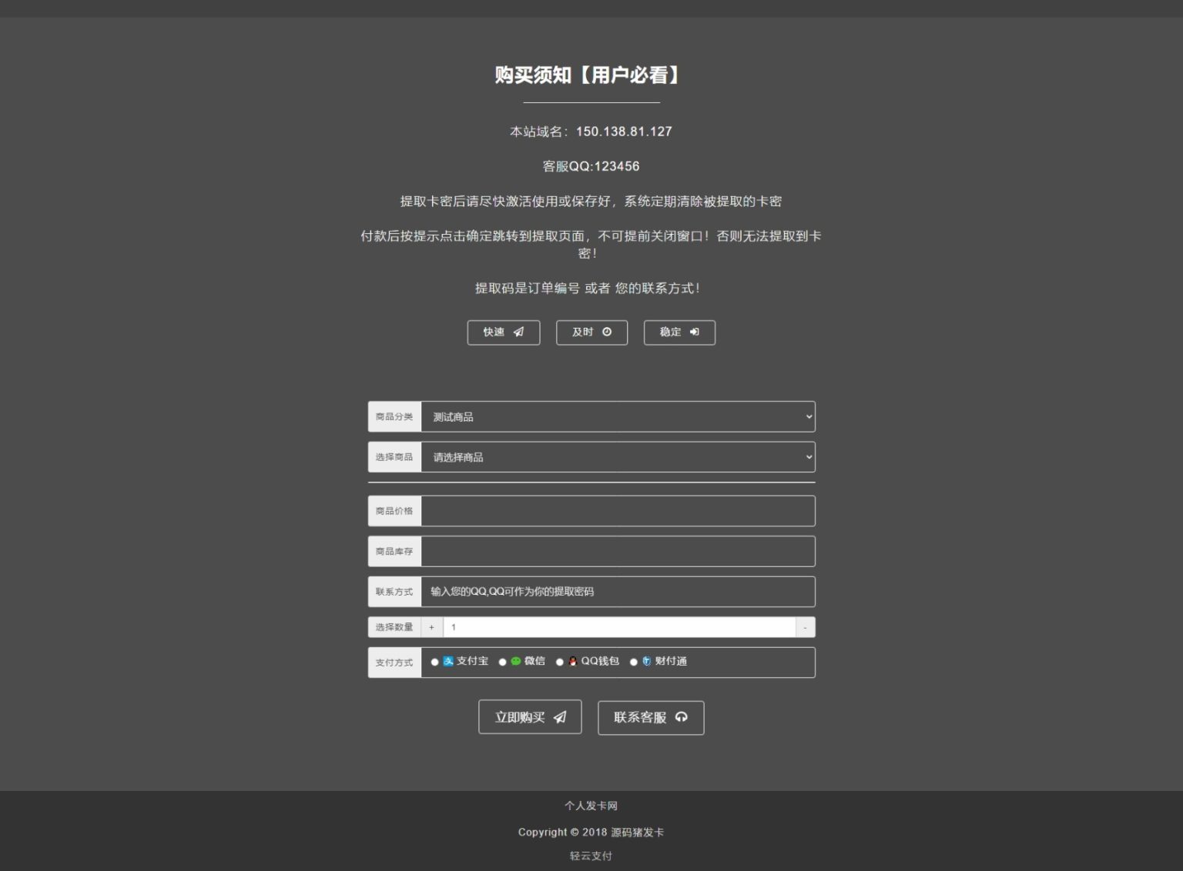Click the Tenpay (财付通) shield icon
This screenshot has height=871, width=1183.
click(646, 662)
